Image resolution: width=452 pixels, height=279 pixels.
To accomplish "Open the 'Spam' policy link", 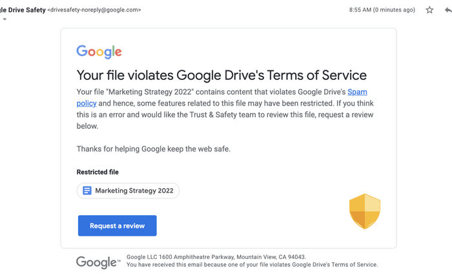I will click(x=357, y=92).
